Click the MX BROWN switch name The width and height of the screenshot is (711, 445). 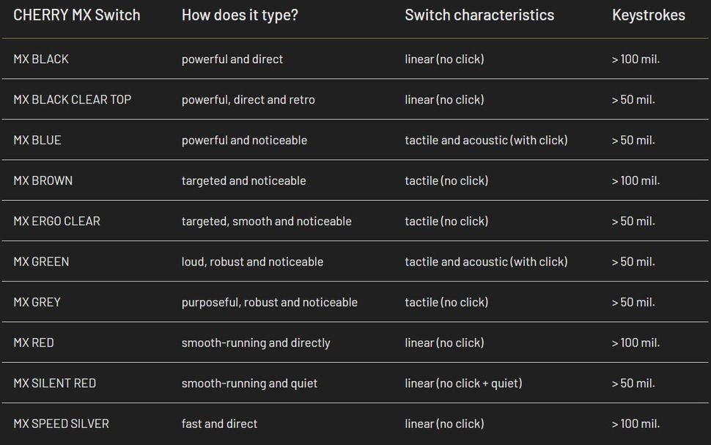point(43,180)
